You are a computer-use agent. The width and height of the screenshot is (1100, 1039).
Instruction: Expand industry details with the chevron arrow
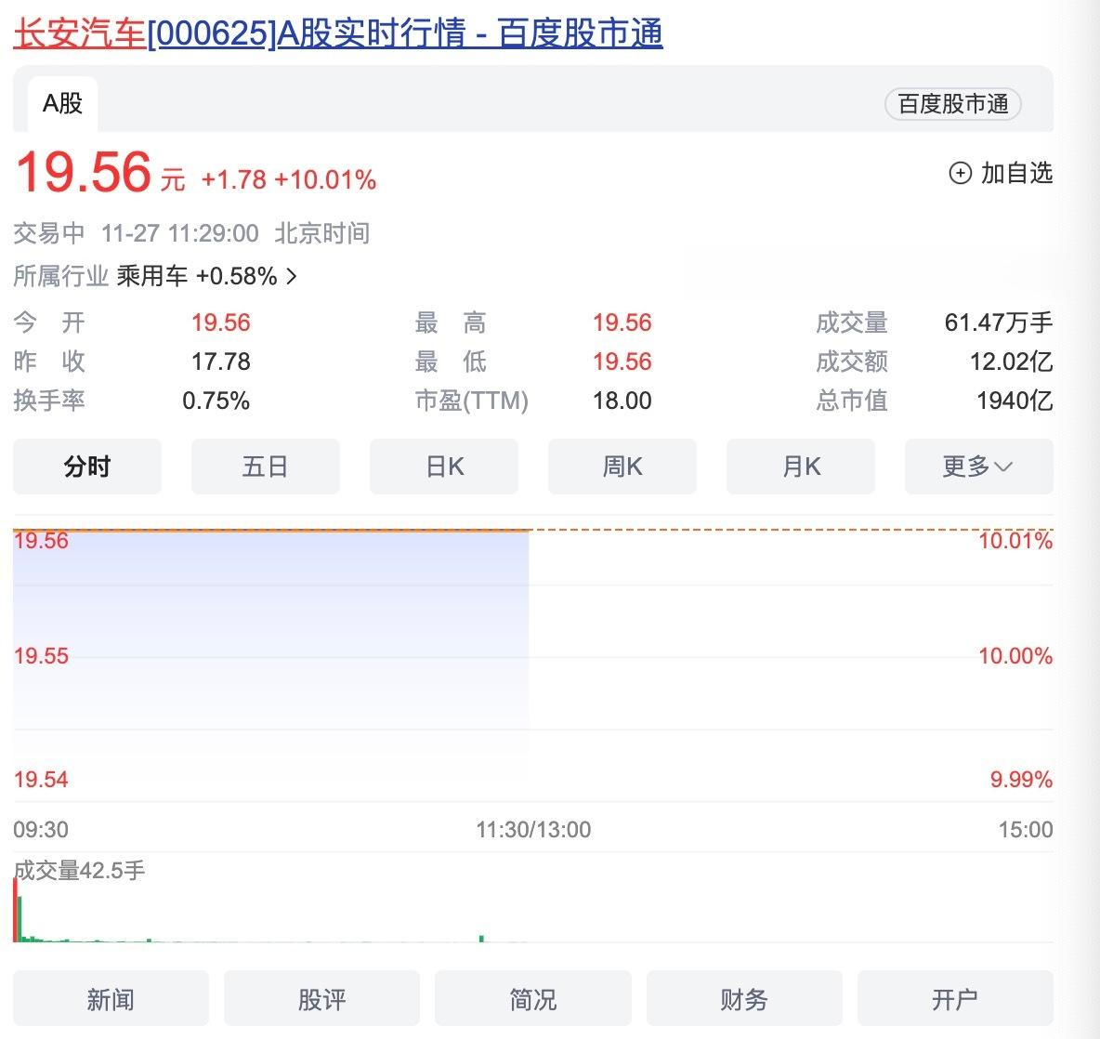[292, 276]
